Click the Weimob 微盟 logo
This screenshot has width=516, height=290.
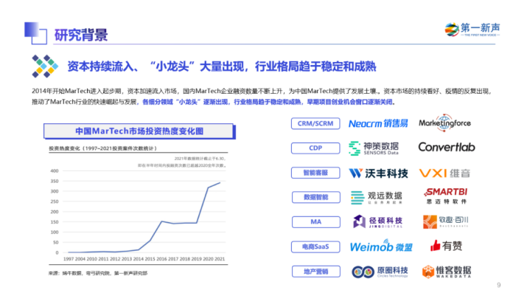pos(381,246)
